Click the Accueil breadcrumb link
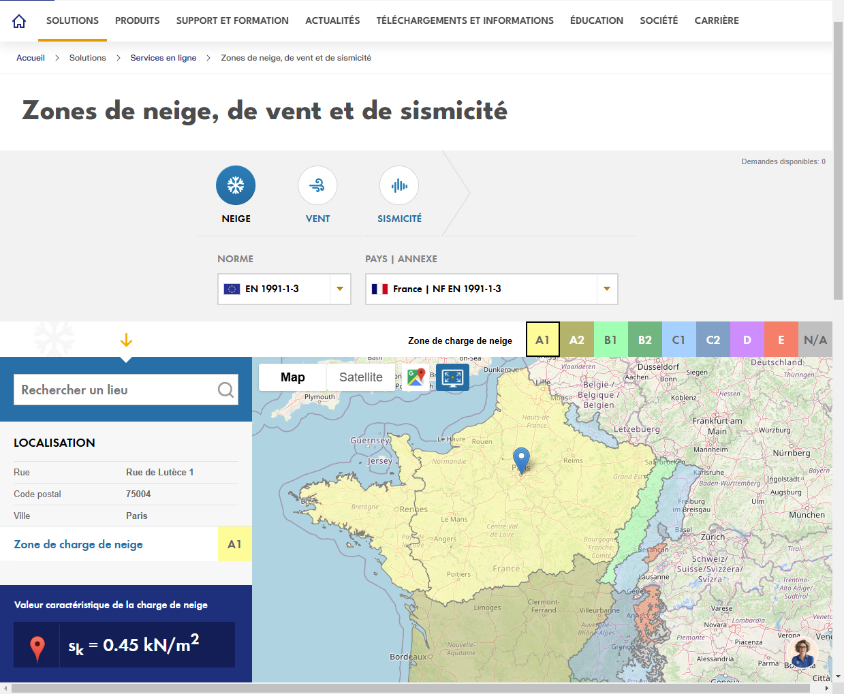The width and height of the screenshot is (844, 694). coord(31,58)
